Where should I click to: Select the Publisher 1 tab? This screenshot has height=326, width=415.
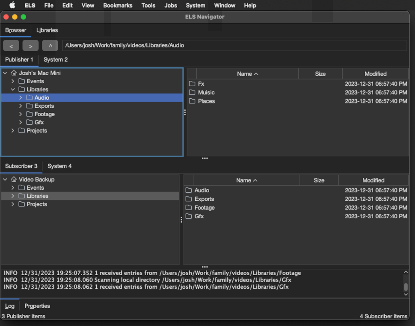pyautogui.click(x=19, y=60)
